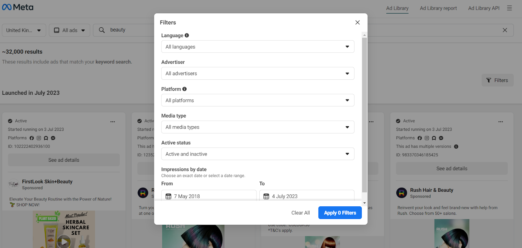The height and width of the screenshot is (248, 522).
Task: Switch to Ad Library API tab
Action: (x=484, y=8)
